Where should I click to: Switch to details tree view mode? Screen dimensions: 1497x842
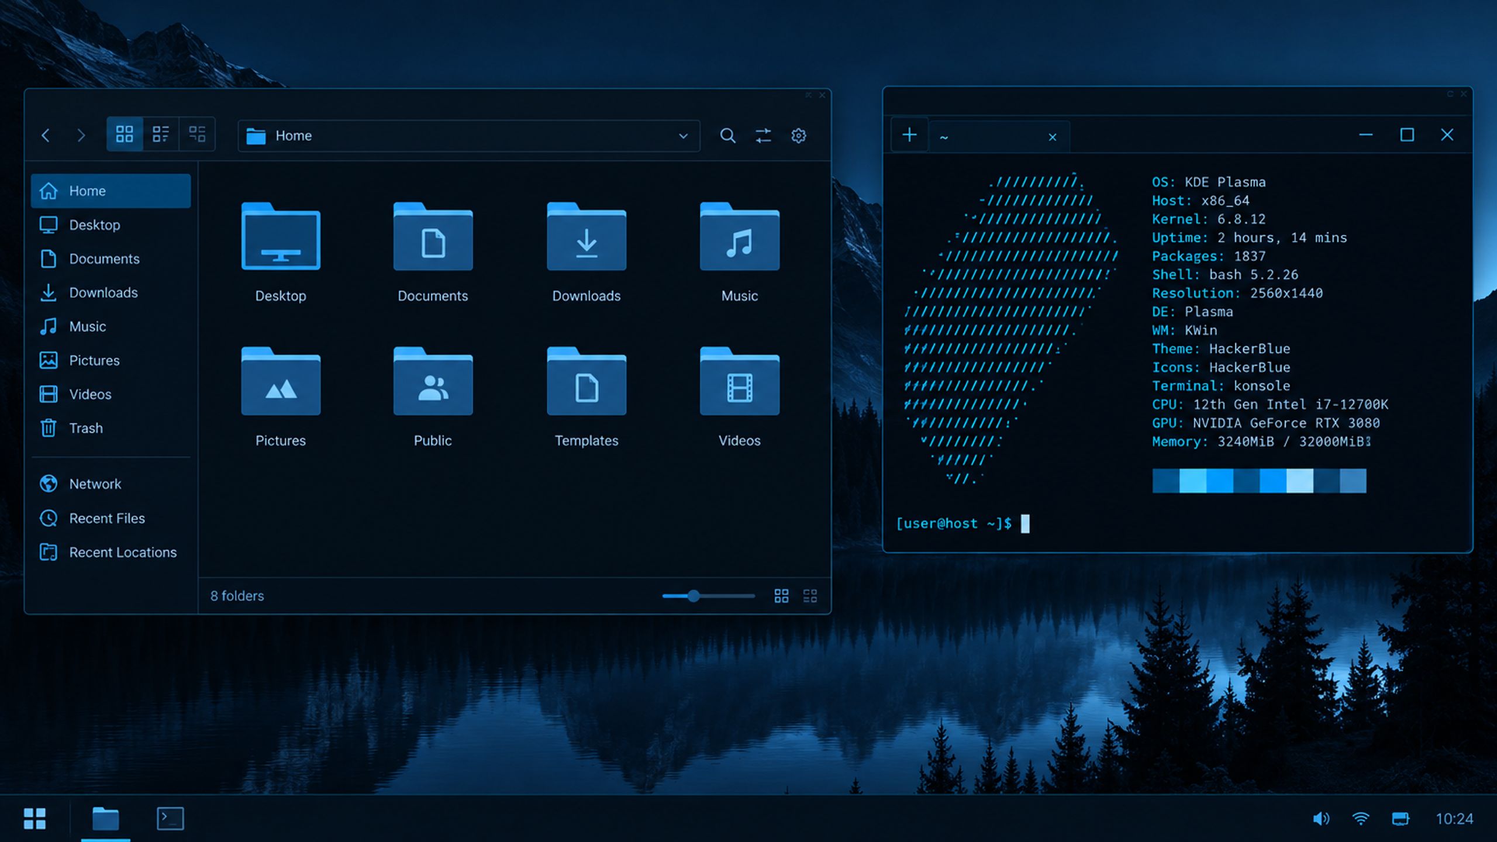(197, 134)
